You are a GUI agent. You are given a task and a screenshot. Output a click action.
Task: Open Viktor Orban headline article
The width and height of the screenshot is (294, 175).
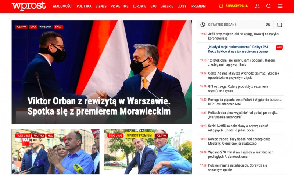[99, 106]
